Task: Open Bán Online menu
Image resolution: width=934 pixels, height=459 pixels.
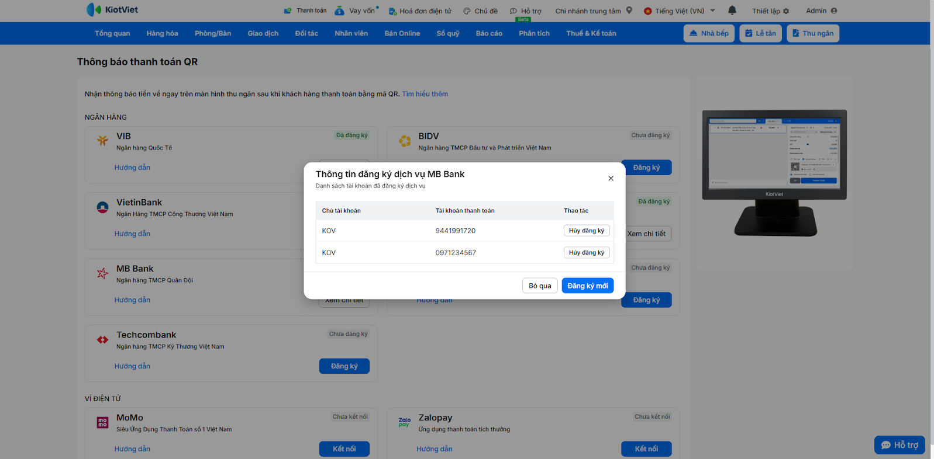Action: coord(402,33)
